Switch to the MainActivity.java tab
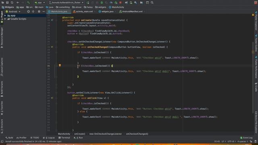Viewport: 258px width, 145px height. [x=59, y=12]
